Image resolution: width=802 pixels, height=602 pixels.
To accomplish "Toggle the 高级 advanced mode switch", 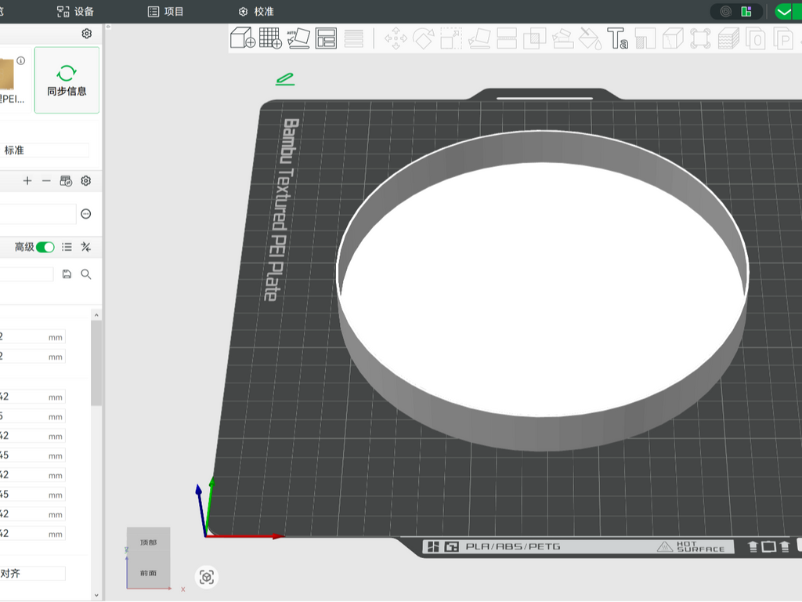I will pyautogui.click(x=45, y=247).
